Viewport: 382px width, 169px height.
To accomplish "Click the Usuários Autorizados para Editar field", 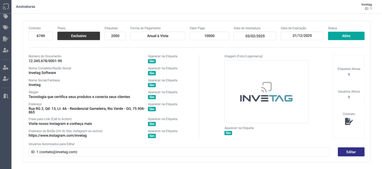I will pyautogui.click(x=179, y=152).
